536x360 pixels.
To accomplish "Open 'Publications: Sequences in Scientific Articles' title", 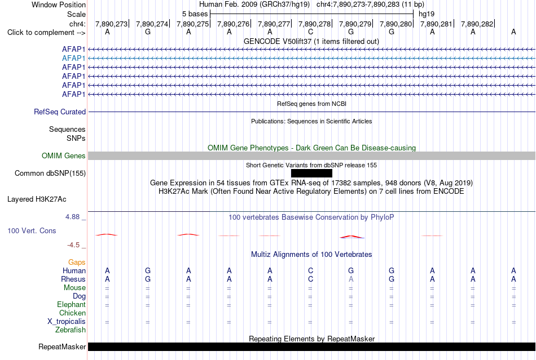I will [x=311, y=121].
